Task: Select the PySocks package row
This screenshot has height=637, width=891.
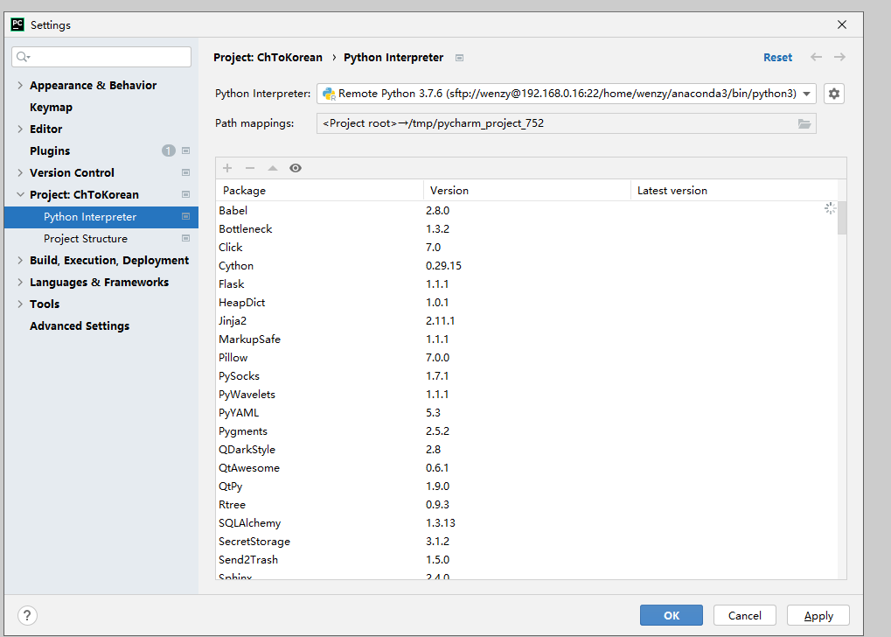Action: coord(526,376)
